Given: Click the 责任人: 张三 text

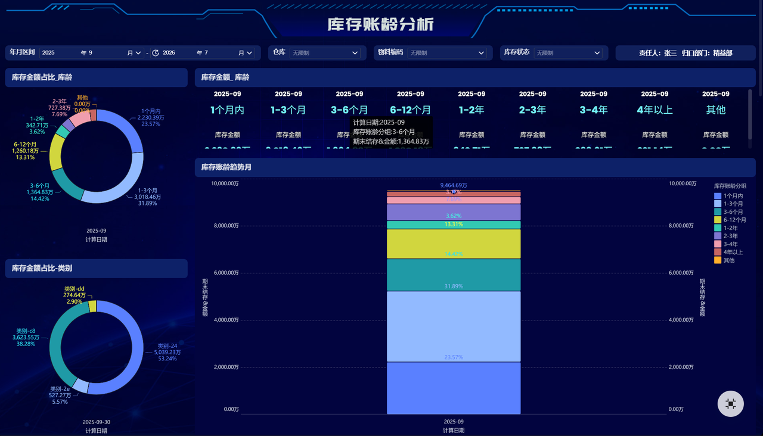Looking at the screenshot, I should coord(658,53).
